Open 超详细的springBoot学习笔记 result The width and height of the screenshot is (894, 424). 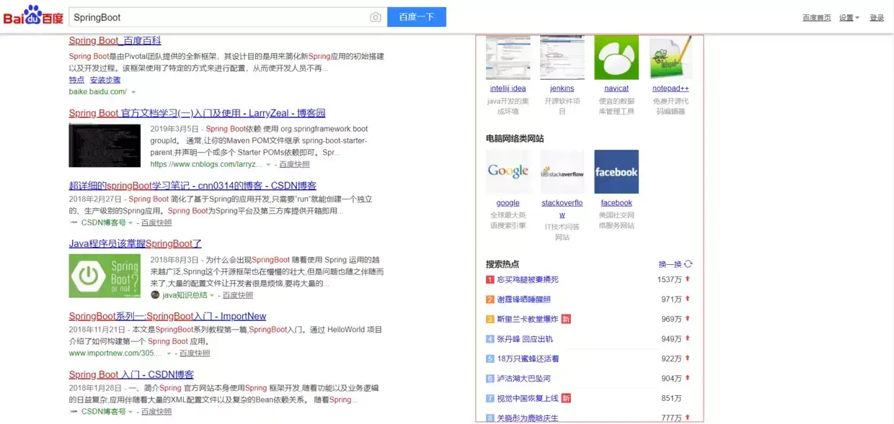coord(192,186)
